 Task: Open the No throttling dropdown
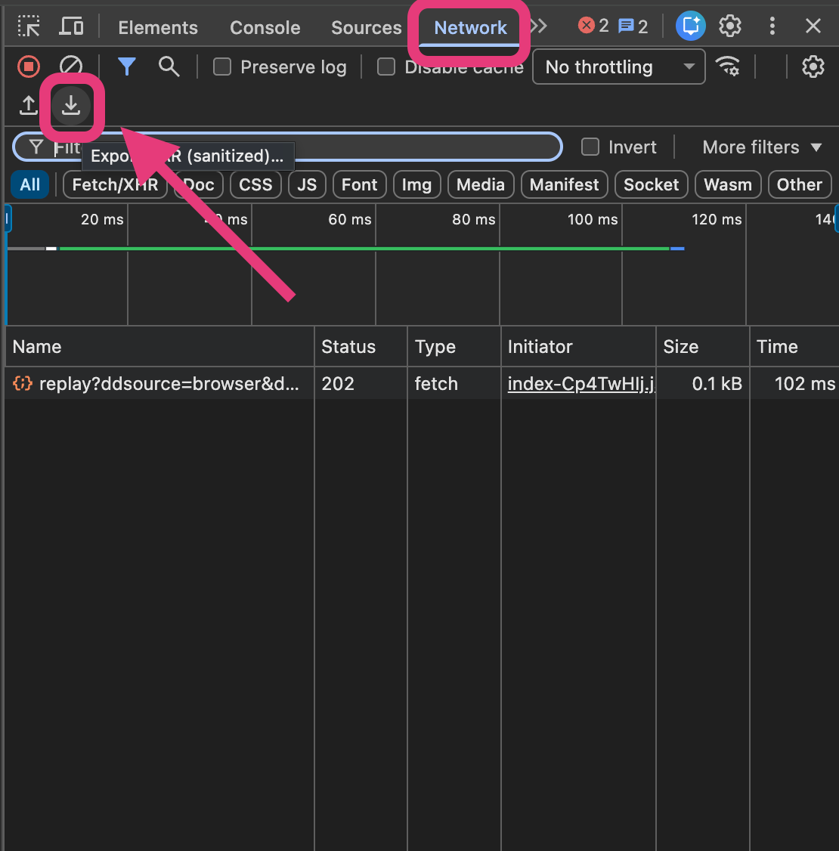pyautogui.click(x=619, y=67)
